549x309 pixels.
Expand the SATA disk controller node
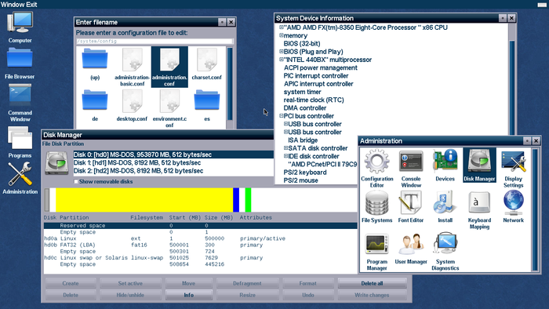click(x=285, y=147)
